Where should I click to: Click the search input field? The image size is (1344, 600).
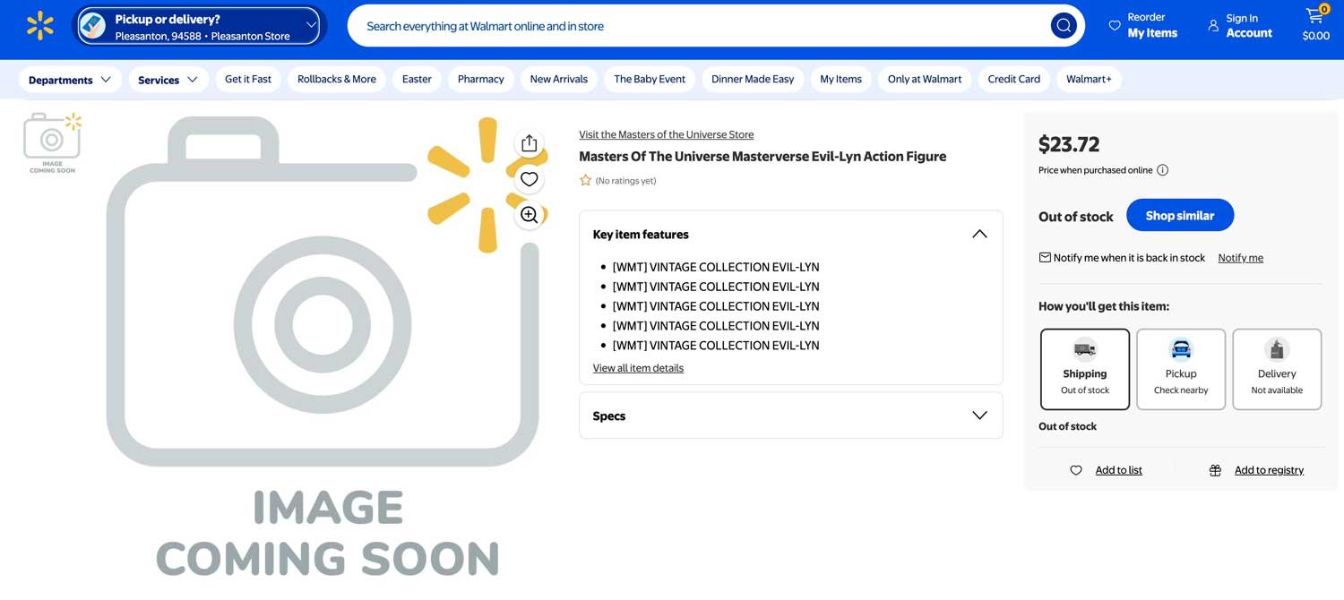699,26
